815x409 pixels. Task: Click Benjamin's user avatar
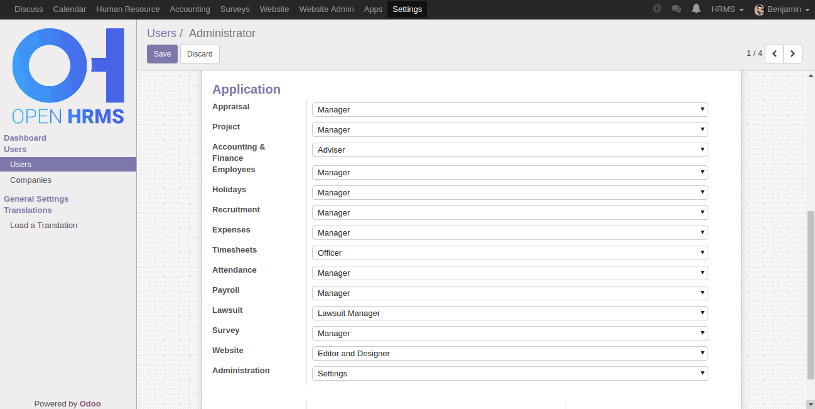759,9
